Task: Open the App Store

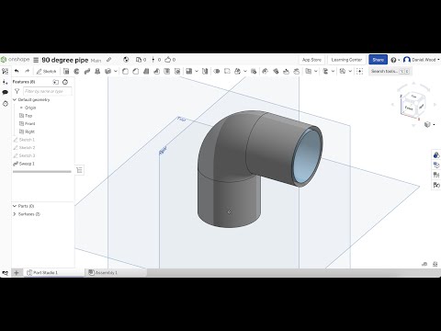Action: [311, 60]
